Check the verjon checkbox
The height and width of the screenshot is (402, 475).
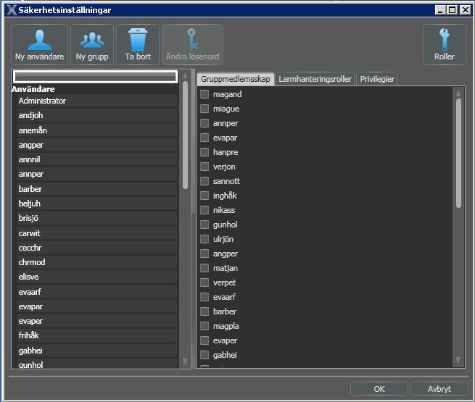(x=205, y=167)
